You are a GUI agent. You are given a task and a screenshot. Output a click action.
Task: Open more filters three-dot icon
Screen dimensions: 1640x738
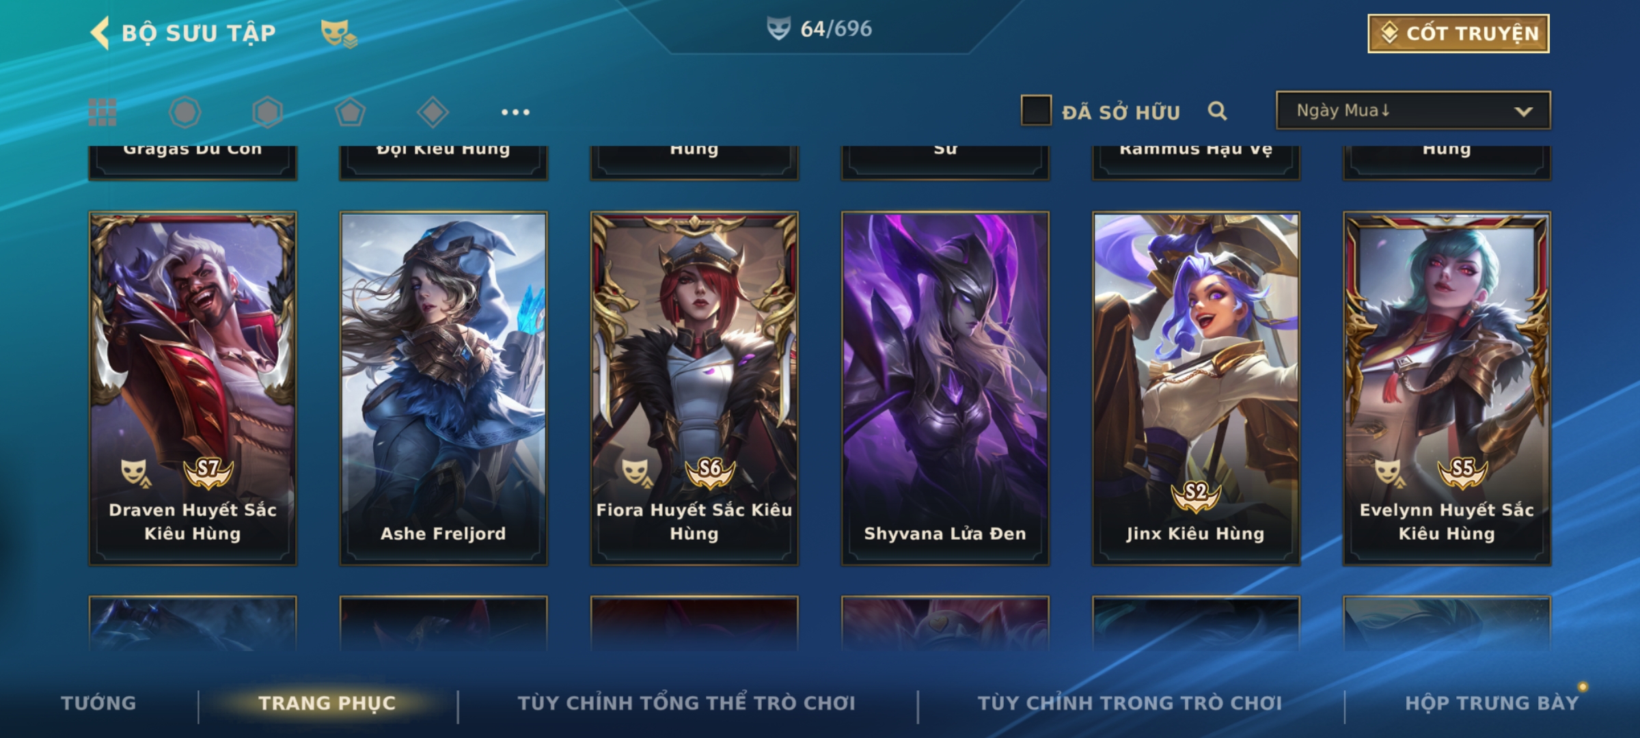[x=515, y=112]
